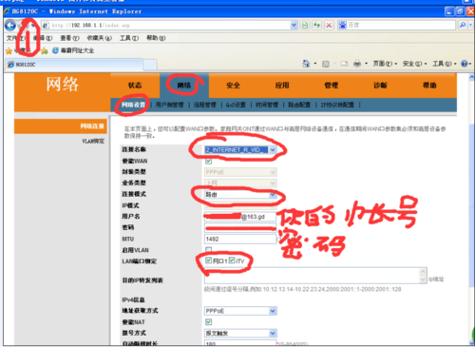
Task: Open the 工具(T) menu in menu bar
Action: pos(129,38)
